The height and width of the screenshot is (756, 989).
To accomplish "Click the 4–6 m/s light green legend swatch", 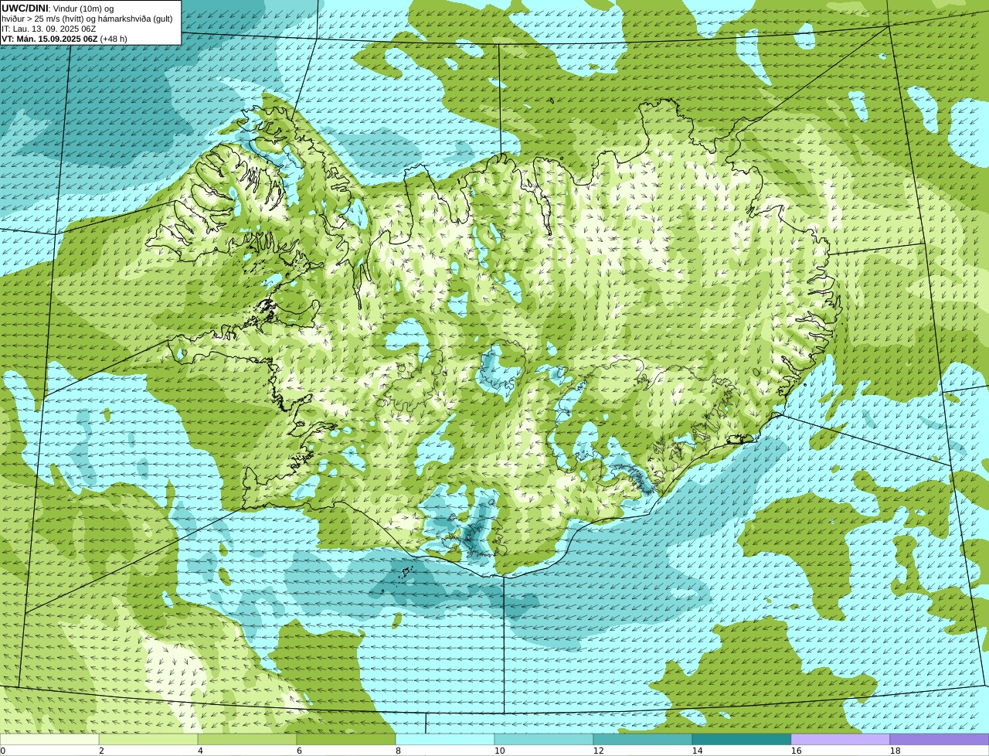I will (247, 739).
